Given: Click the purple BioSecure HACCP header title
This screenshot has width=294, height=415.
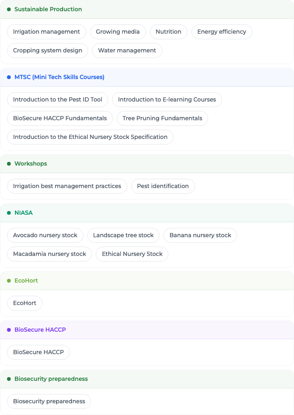Looking at the screenshot, I should [40, 330].
